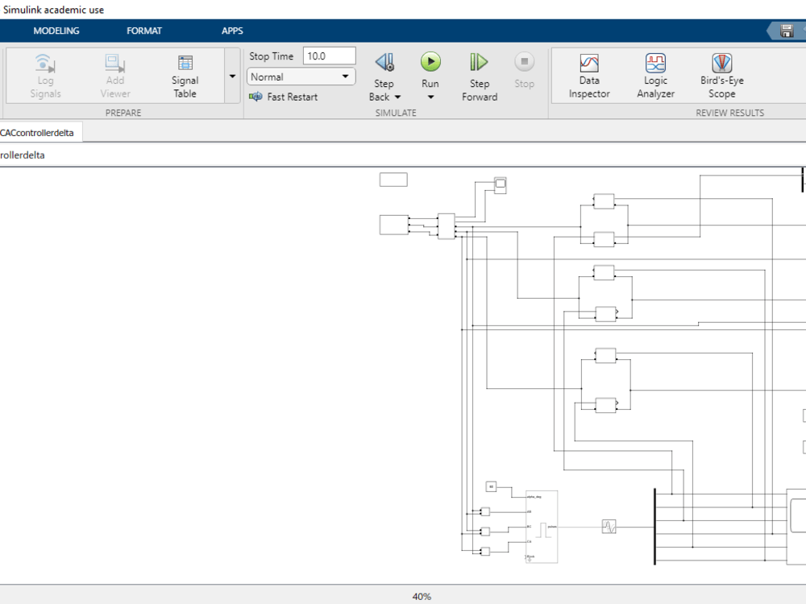Toggle Fast Restart

click(x=283, y=97)
